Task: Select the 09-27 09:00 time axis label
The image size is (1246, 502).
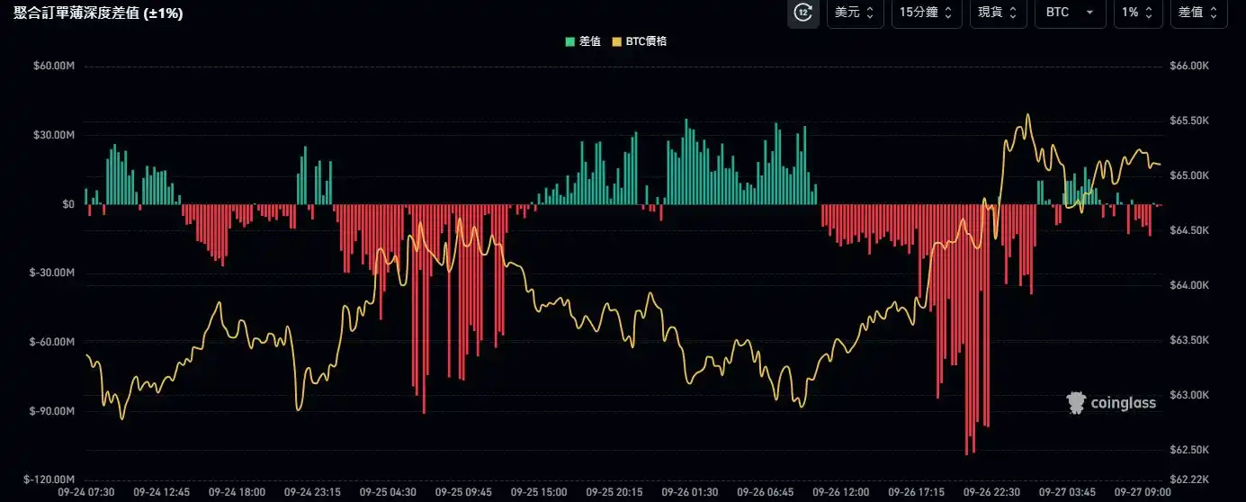Action: 1137,492
